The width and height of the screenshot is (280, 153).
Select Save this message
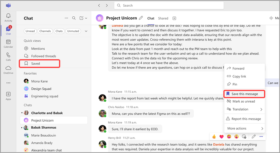pos(244,94)
